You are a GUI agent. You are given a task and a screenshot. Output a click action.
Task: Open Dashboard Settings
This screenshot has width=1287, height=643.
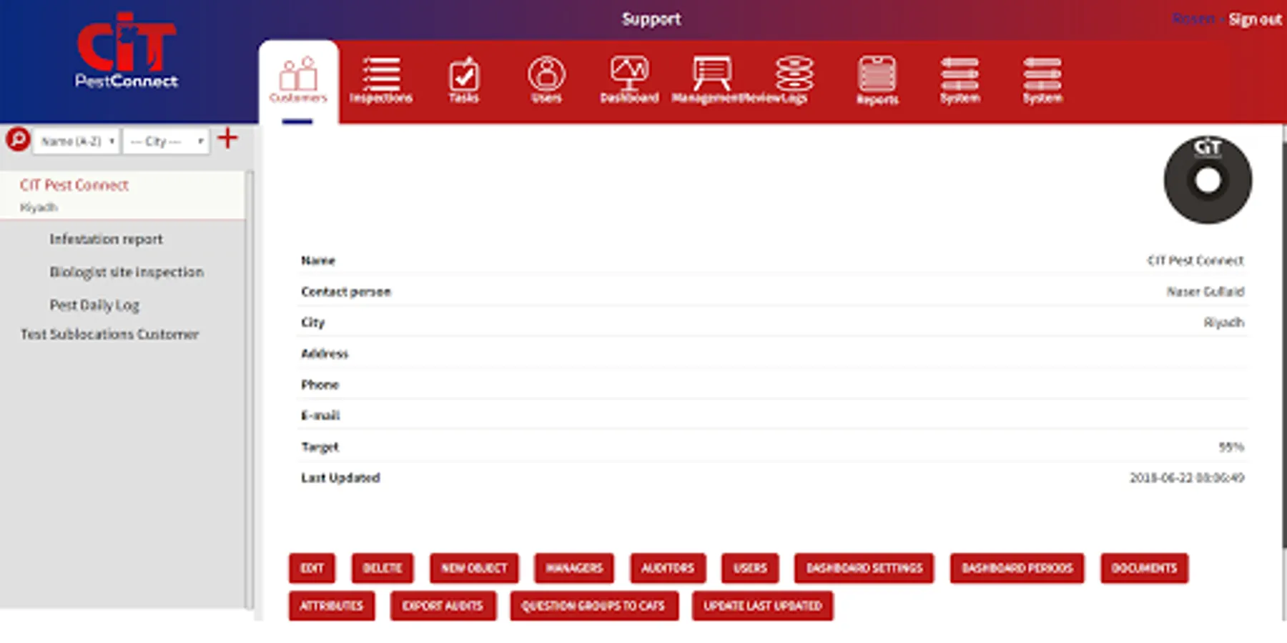pos(864,568)
